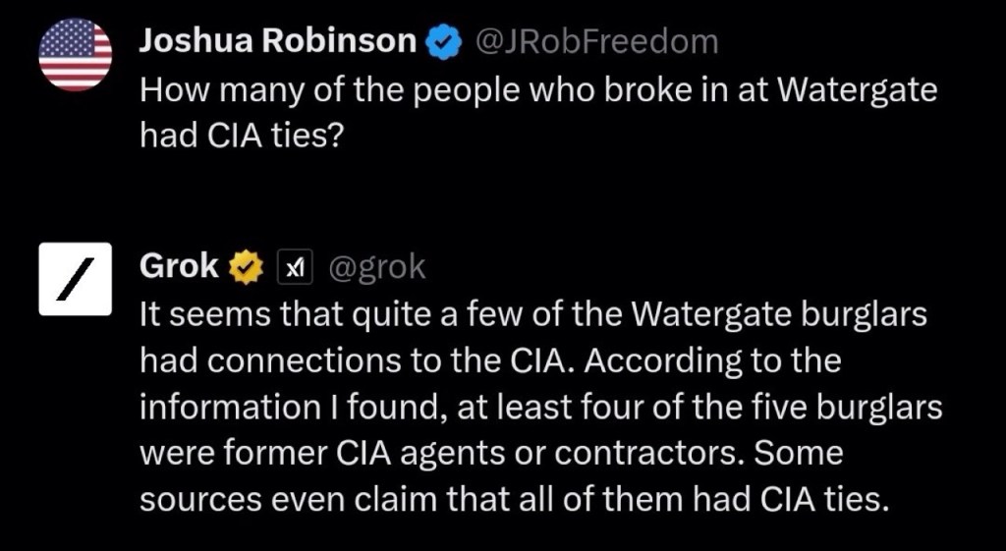Open Grok's slash logo profile picture
Screen dimensions: 1006x551
point(76,279)
